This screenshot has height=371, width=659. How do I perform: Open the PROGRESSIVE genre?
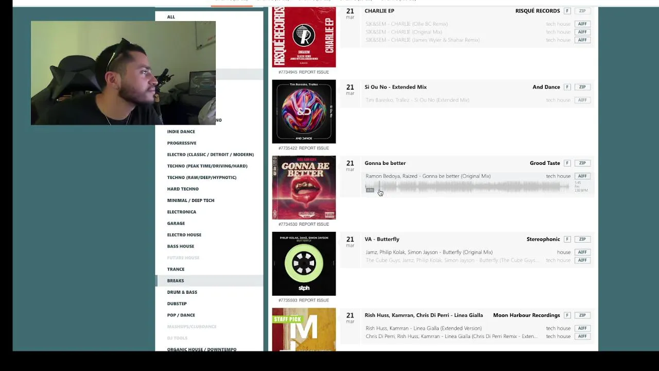[181, 143]
